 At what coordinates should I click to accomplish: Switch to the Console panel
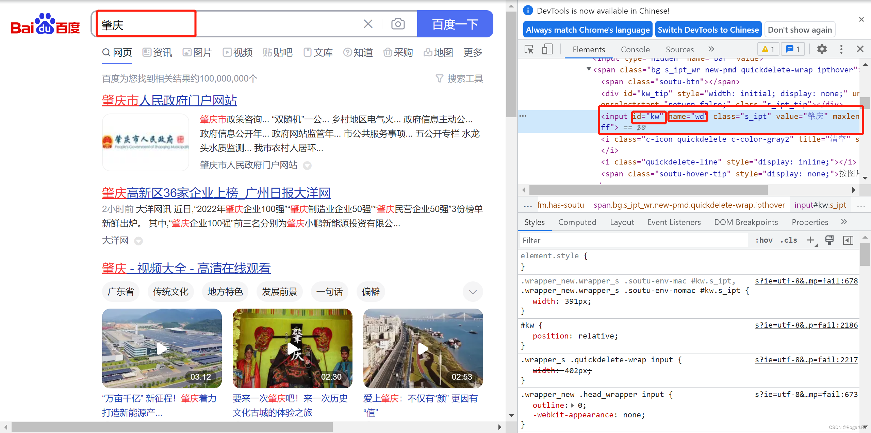635,50
